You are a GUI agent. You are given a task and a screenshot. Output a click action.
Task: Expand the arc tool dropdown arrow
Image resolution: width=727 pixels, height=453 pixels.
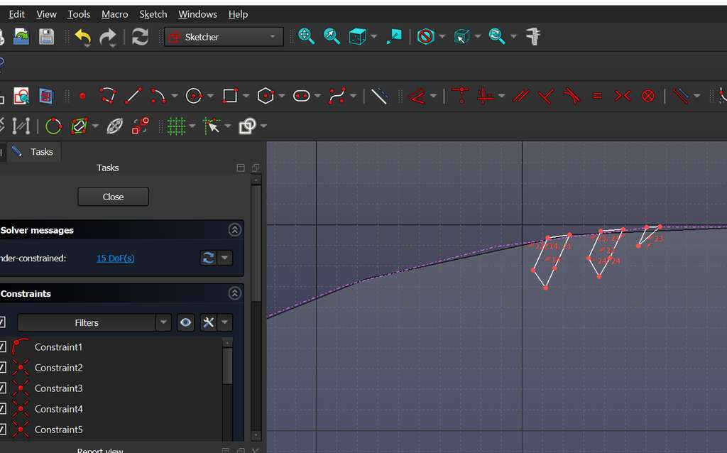click(x=175, y=96)
